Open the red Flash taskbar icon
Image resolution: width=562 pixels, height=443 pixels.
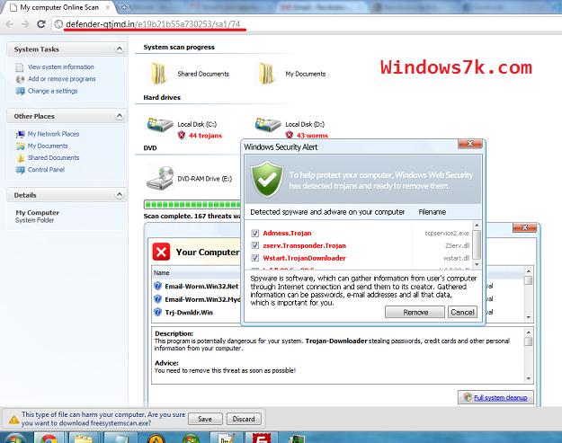[x=262, y=439]
